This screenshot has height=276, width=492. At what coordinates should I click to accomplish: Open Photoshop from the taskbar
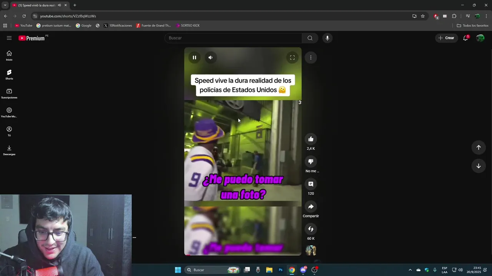point(281,270)
